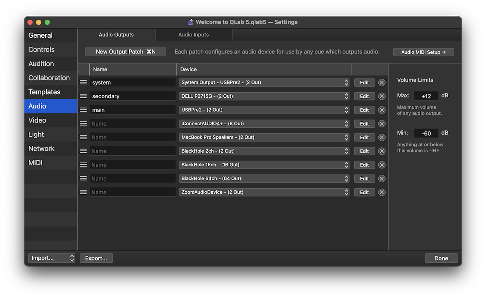Click Max volume limit field
Viewport: 486px width, 298px height.
(x=426, y=96)
